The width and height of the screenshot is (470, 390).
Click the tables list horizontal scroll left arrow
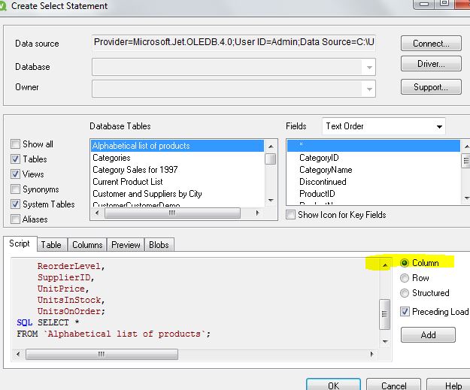[x=97, y=213]
